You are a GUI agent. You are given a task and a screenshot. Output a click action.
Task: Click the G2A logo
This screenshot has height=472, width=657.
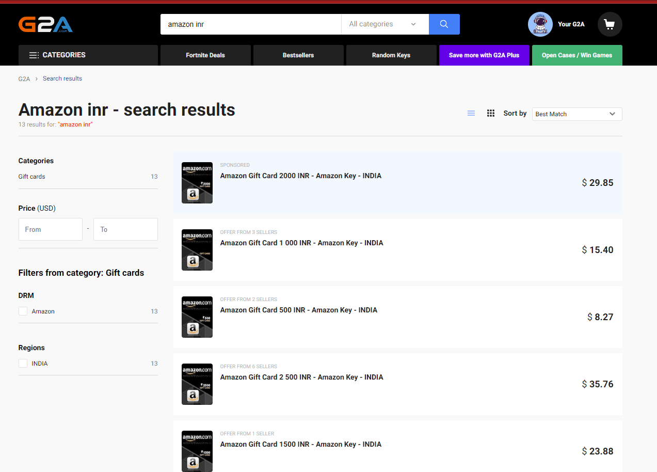click(45, 24)
